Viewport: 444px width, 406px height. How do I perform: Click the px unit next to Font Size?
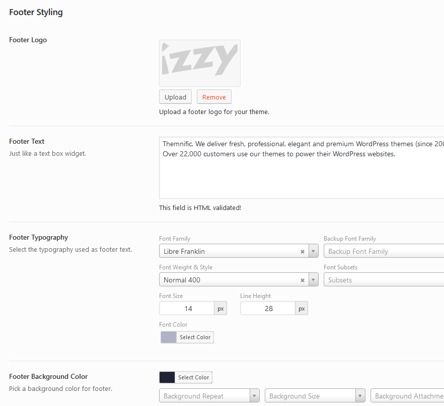(220, 309)
